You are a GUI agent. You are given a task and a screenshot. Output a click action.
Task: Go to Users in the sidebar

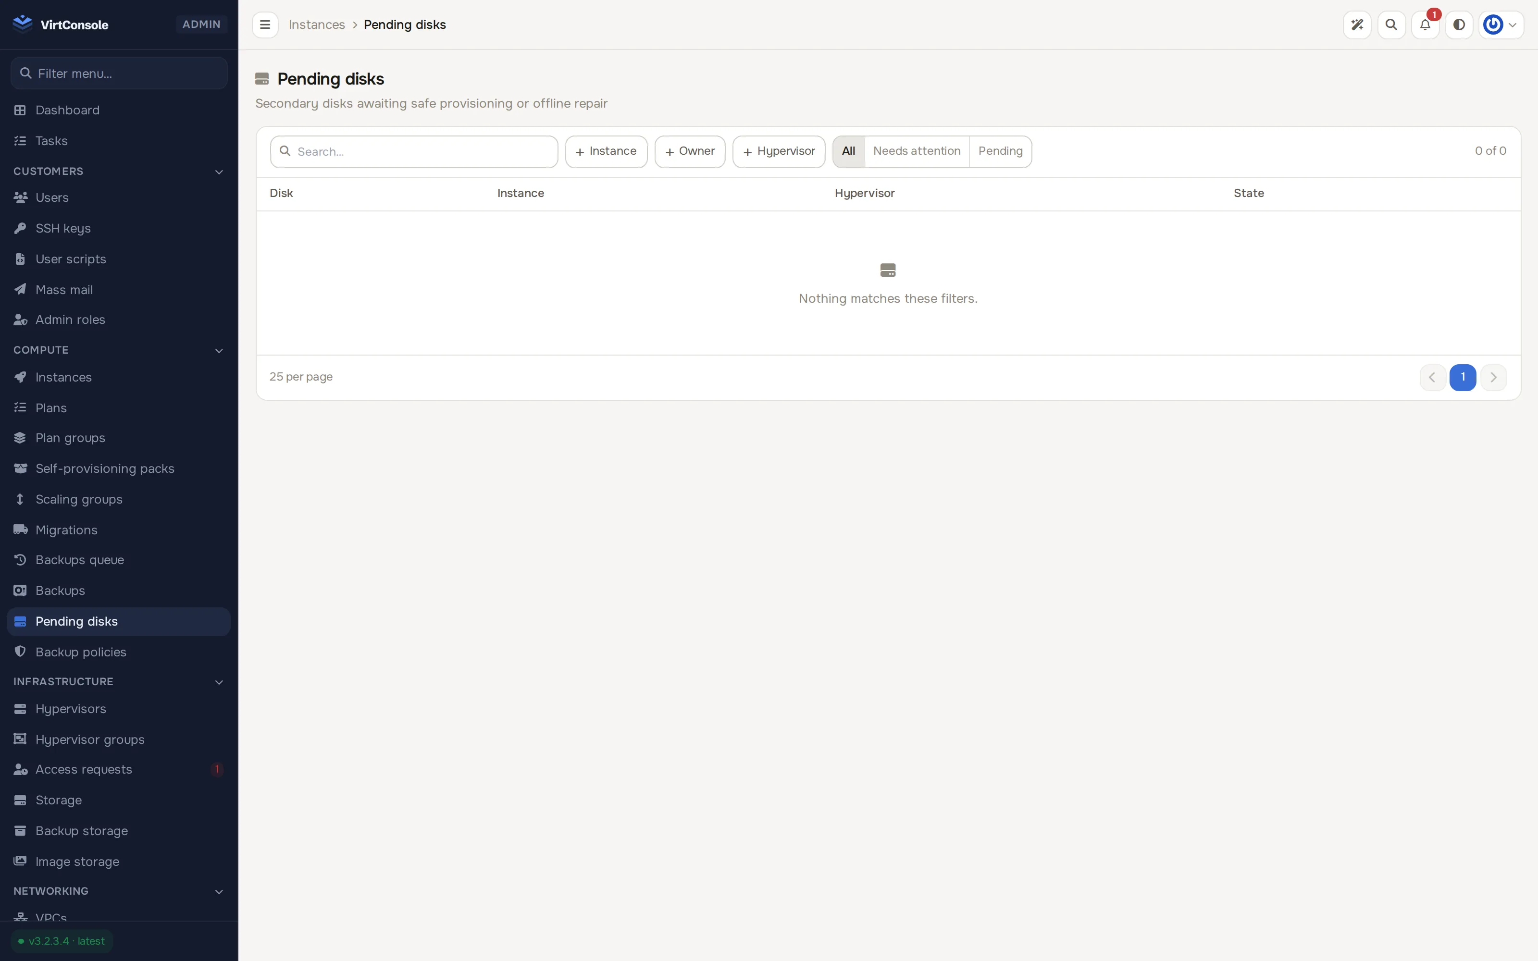119,197
